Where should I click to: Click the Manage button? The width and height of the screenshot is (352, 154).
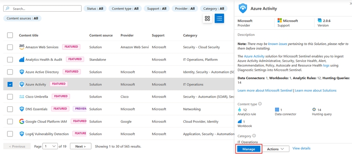pyautogui.click(x=249, y=149)
